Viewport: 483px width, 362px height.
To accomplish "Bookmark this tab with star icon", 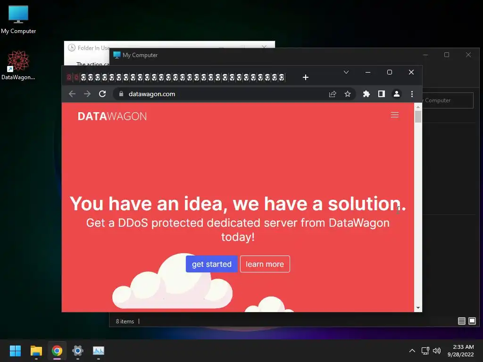I will click(348, 94).
